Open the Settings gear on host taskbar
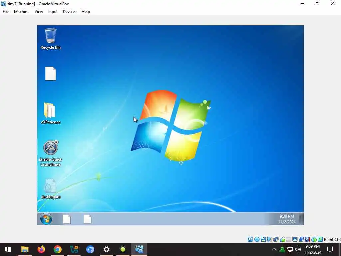The width and height of the screenshot is (341, 256). point(106,249)
